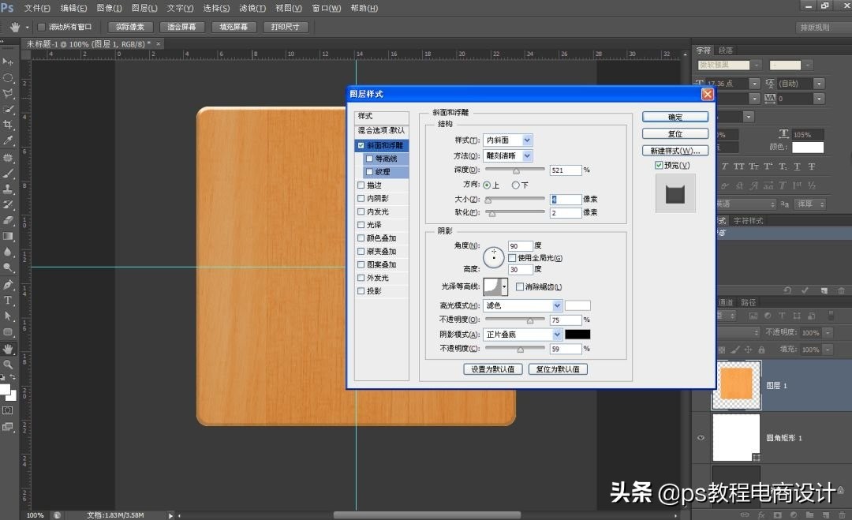Click the black shadow color swatch
This screenshot has width=852, height=520.
577,334
